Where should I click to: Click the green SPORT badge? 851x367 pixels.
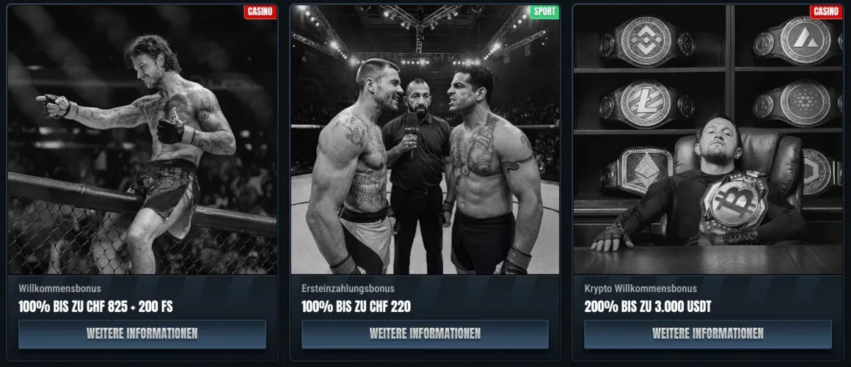[544, 12]
